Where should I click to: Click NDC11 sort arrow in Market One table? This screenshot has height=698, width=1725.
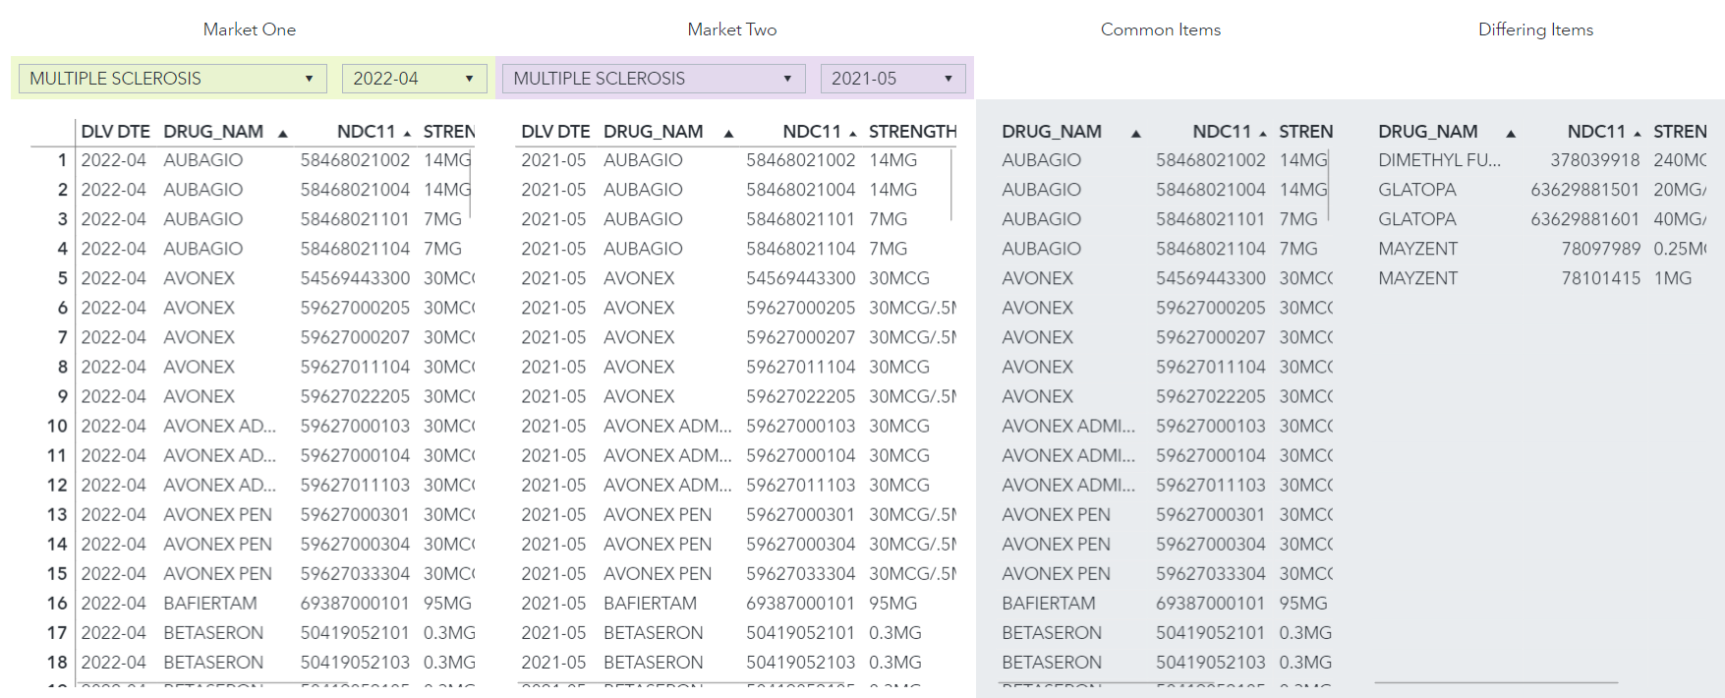(x=407, y=133)
